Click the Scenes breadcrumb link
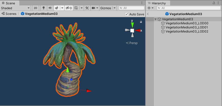The width and height of the screenshot is (222, 106). (11, 14)
